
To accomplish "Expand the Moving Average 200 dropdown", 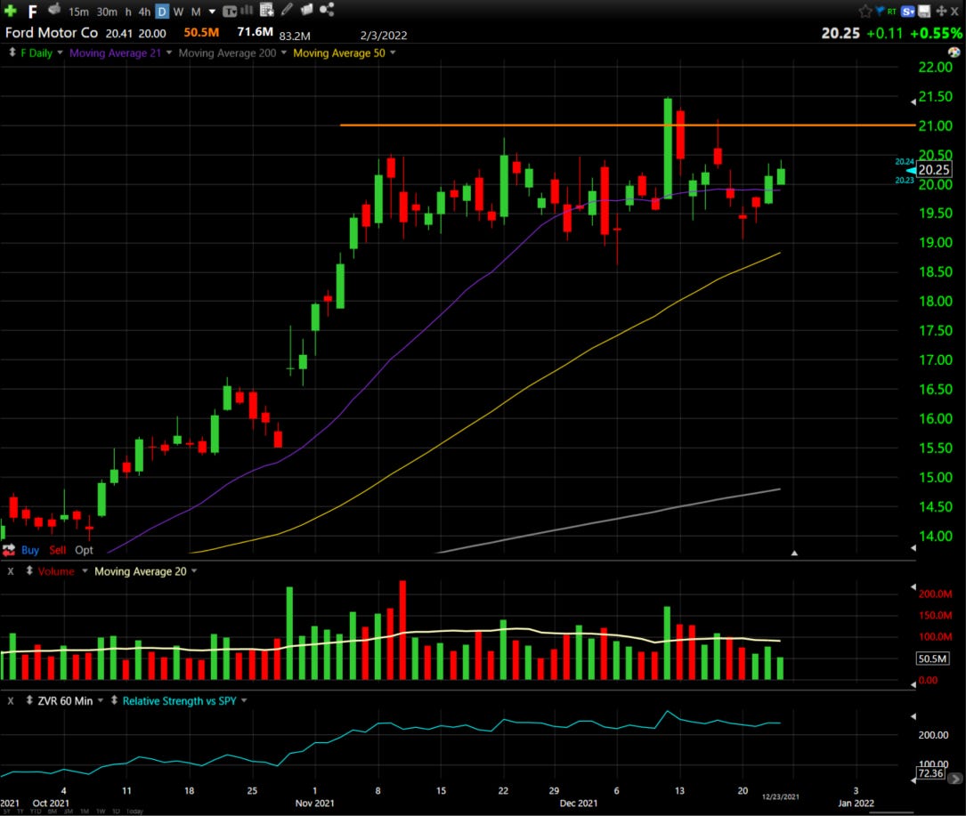I will tap(284, 53).
